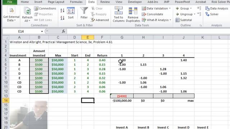Screen dimensions: 230x129
Task: Select Return value 0.40 for Investment A
Action: (102, 60)
